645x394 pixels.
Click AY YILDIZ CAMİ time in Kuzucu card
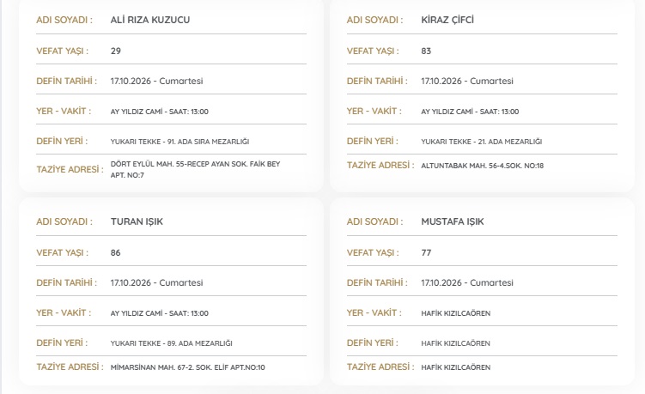click(159, 112)
